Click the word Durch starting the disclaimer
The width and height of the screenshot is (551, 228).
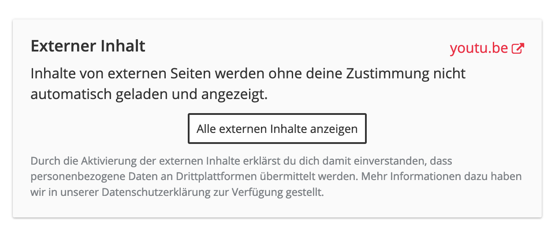pyautogui.click(x=42, y=161)
